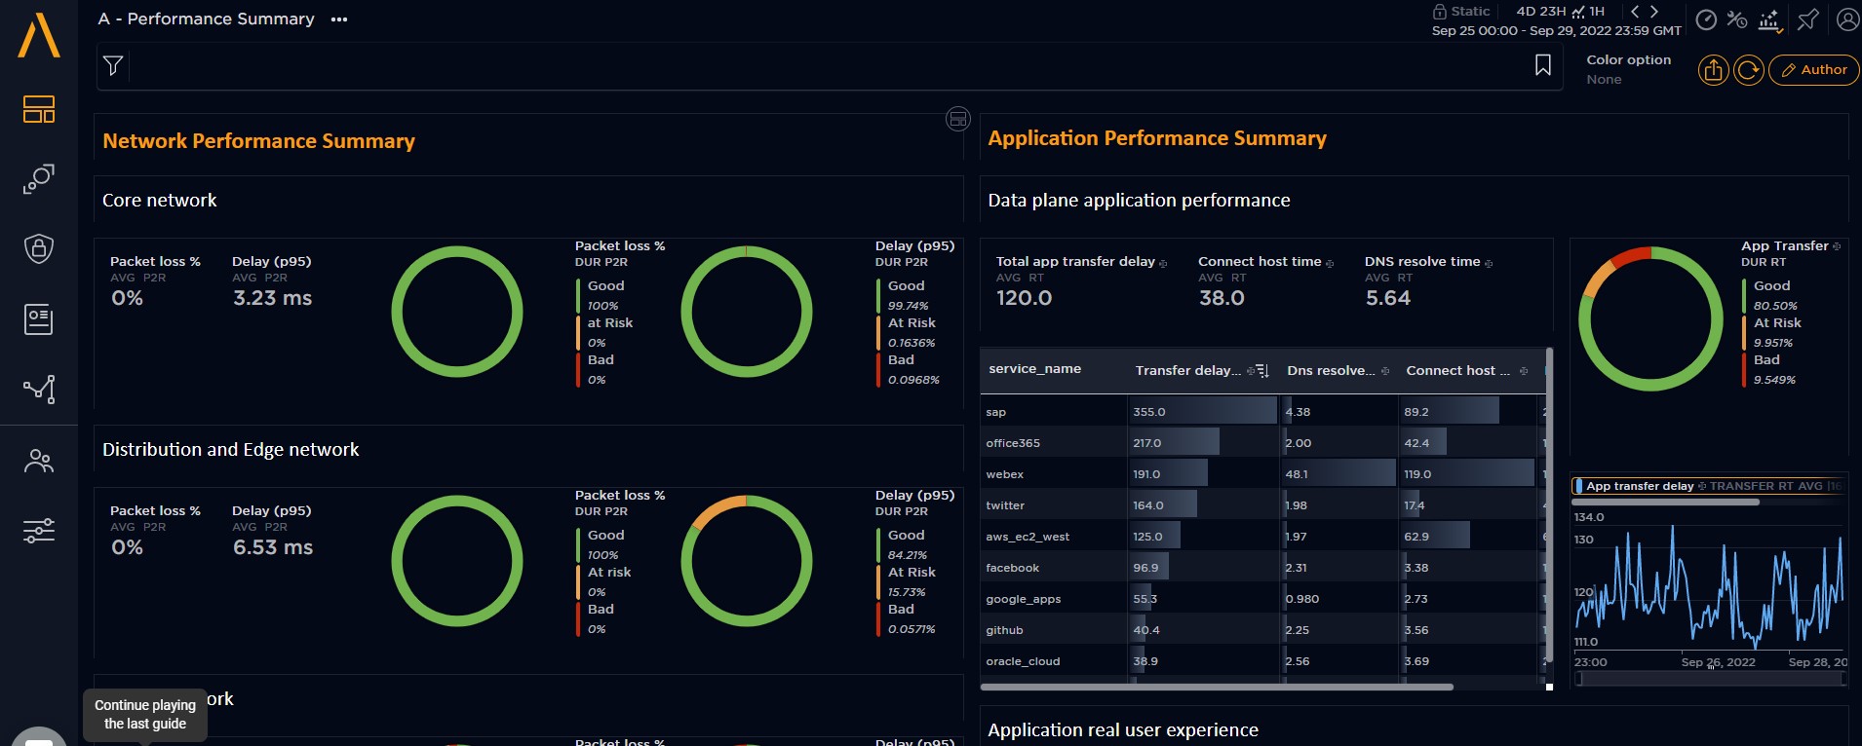Viewport: 1862px width, 746px height.
Task: Click the security shield sidebar icon
Action: pyautogui.click(x=39, y=248)
